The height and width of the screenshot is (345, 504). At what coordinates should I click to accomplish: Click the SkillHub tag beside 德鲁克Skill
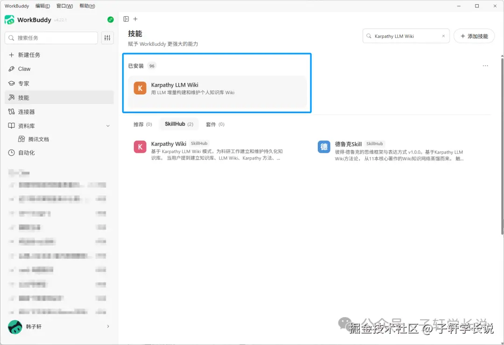pos(374,144)
